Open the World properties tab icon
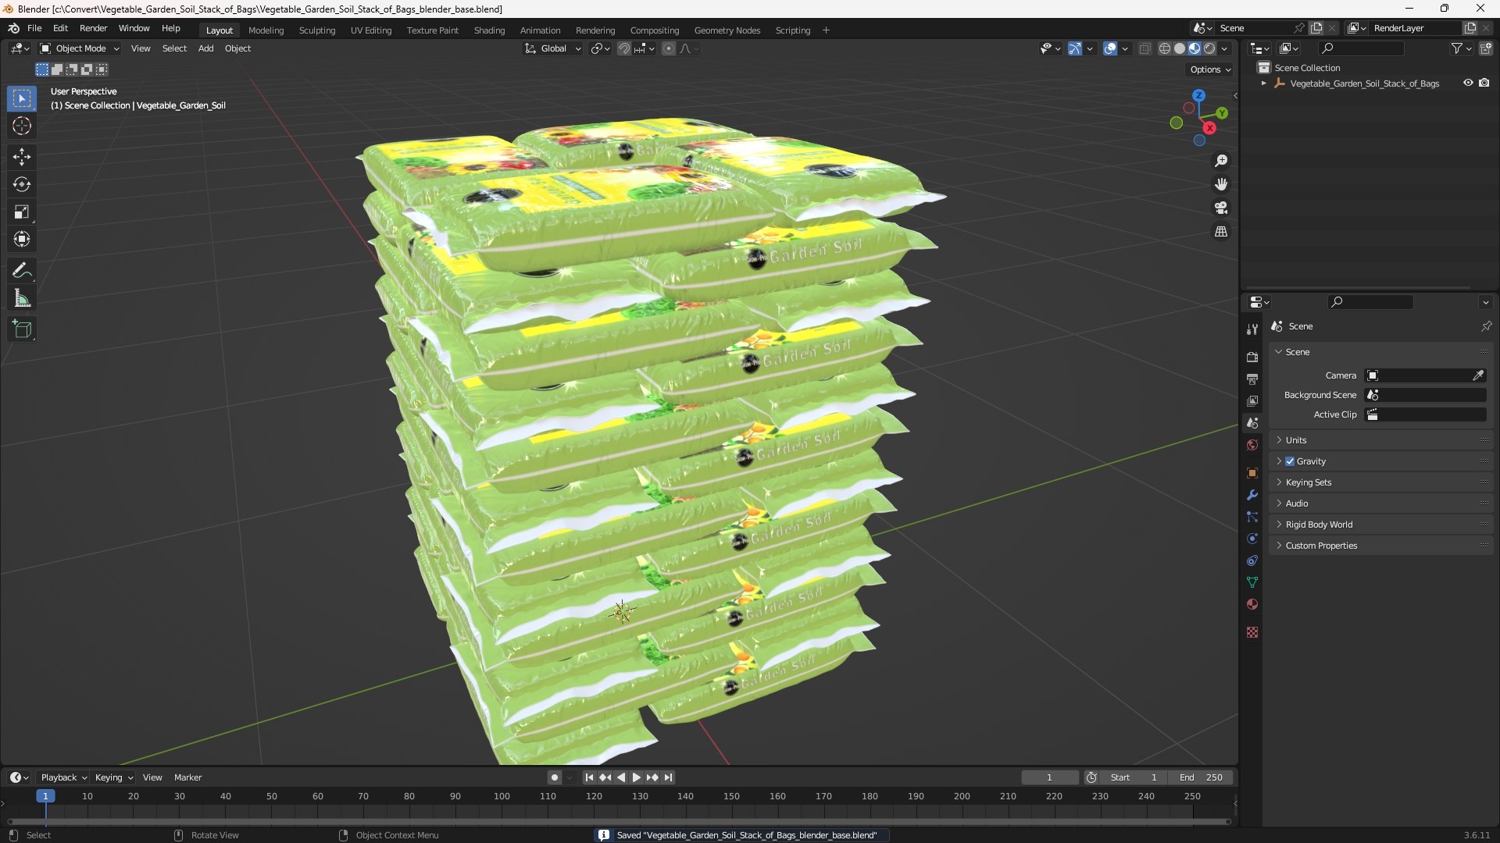The height and width of the screenshot is (843, 1500). 1252,445
